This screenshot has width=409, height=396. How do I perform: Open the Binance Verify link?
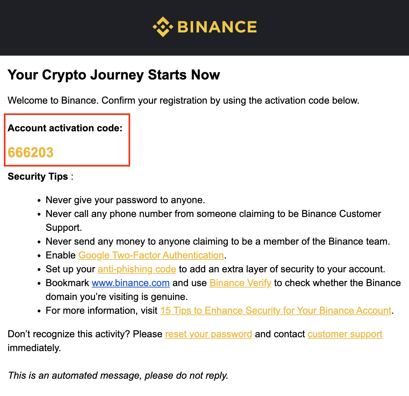coord(240,283)
